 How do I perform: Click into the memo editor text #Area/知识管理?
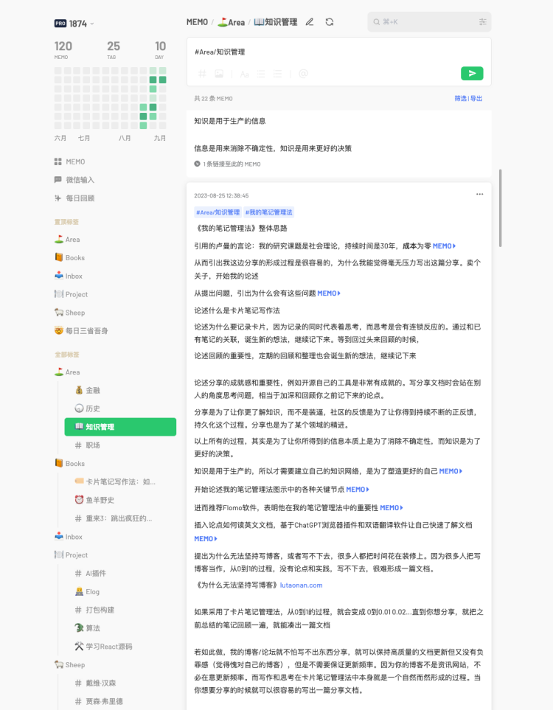click(x=220, y=52)
